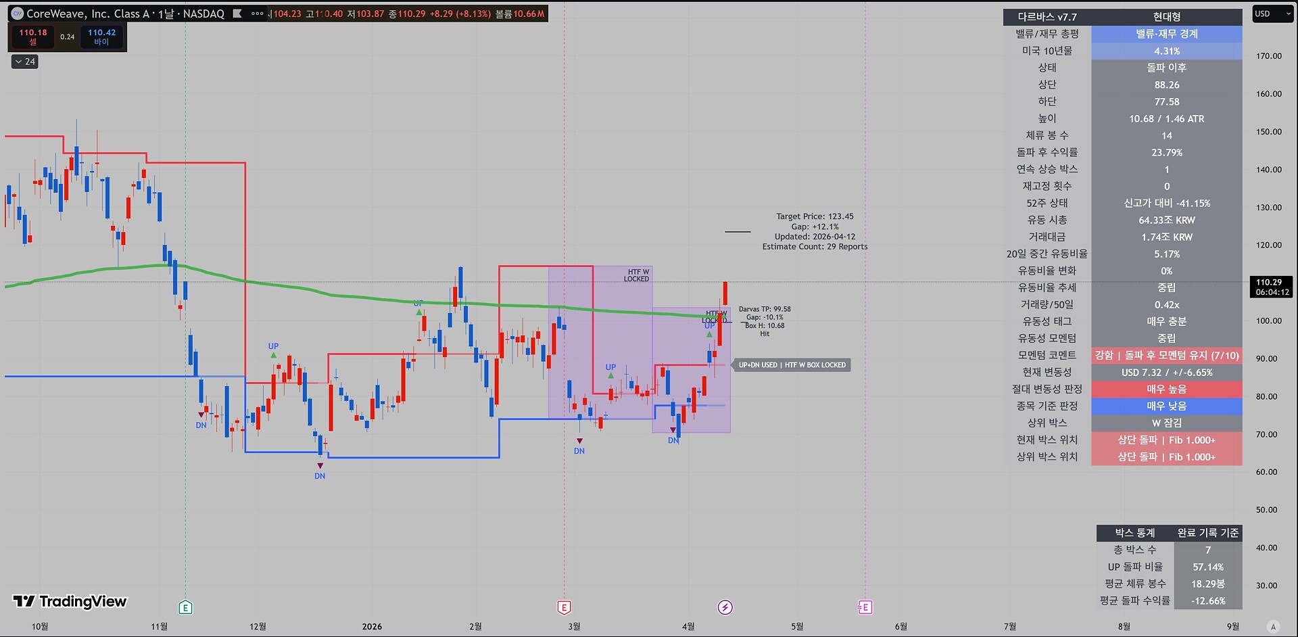
Task: Click the 현대형 header cell
Action: pyautogui.click(x=1167, y=17)
